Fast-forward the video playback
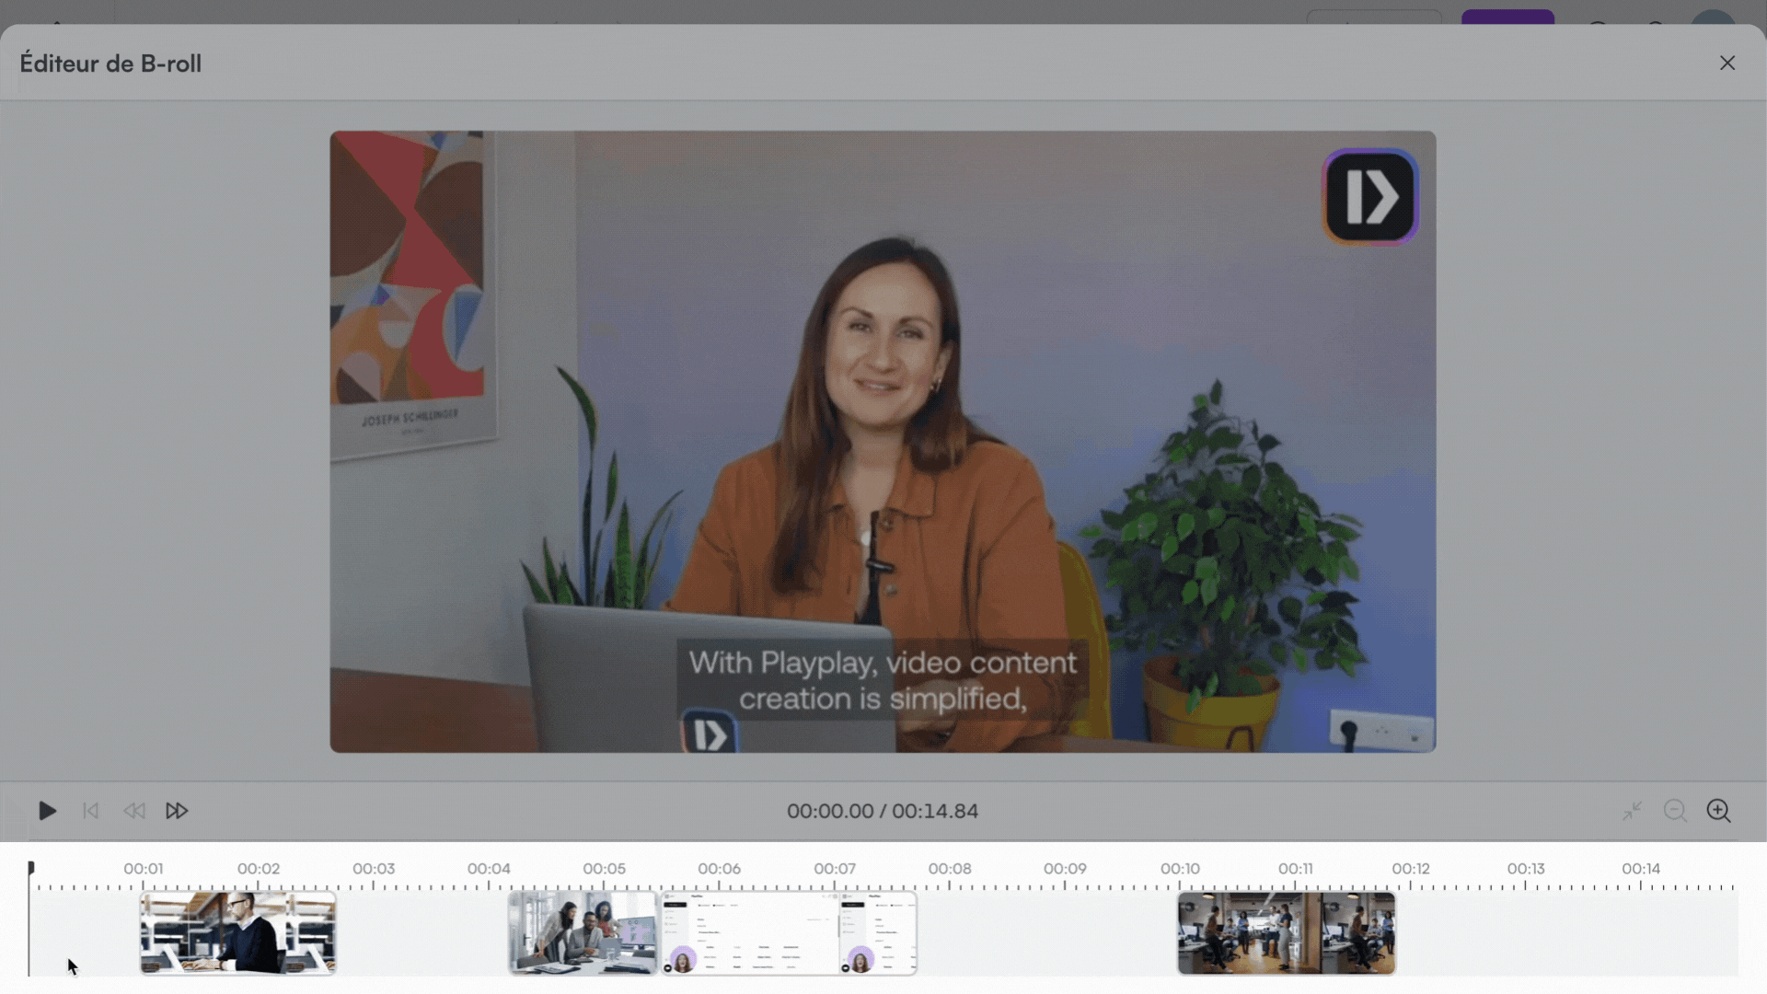This screenshot has height=994, width=1767. 177,811
